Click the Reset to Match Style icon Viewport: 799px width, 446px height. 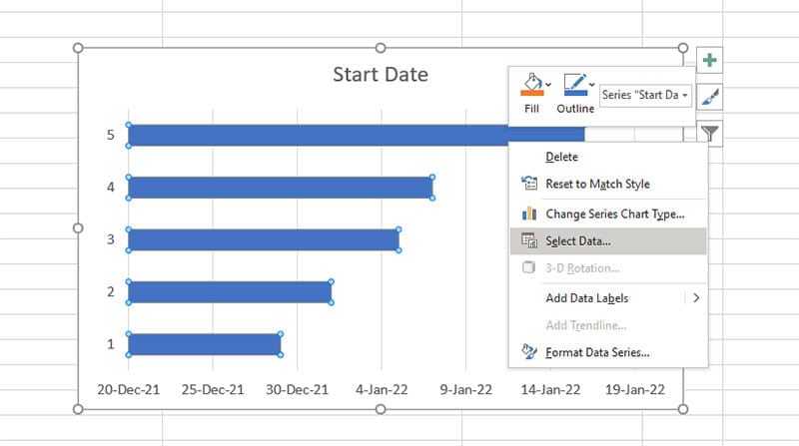529,183
